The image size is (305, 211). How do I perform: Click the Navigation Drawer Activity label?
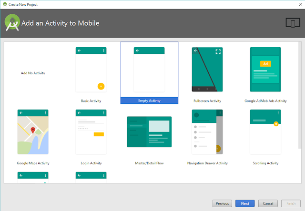click(207, 163)
